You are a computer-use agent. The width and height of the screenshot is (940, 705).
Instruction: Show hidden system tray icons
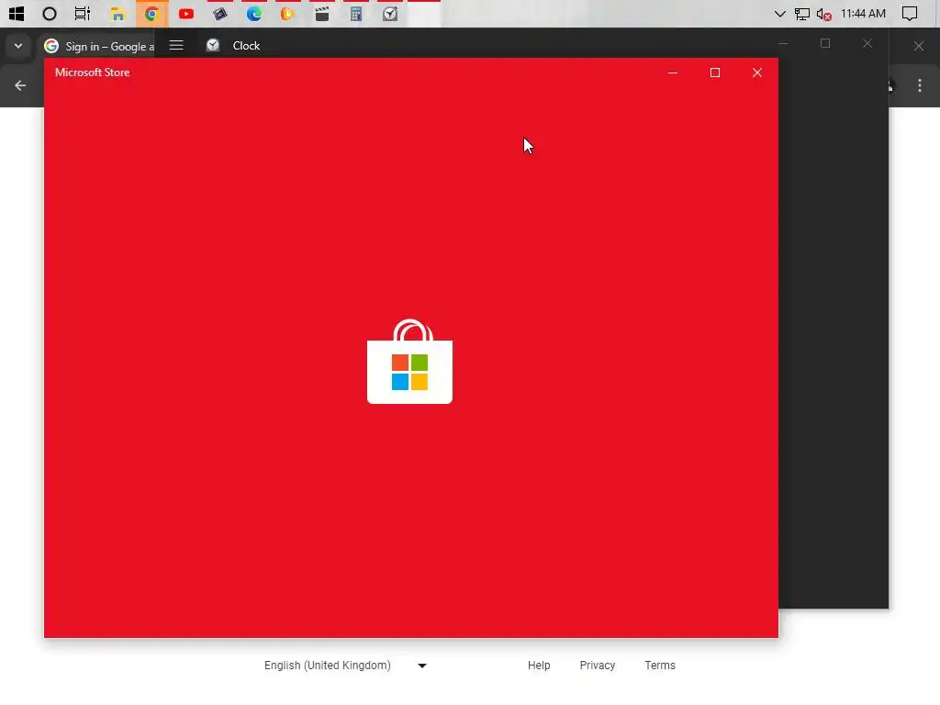point(779,14)
